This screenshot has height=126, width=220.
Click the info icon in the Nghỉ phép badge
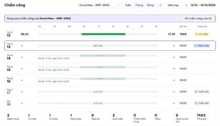[x=196, y=46]
